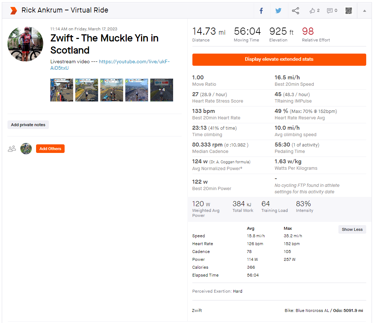Image resolution: width=373 pixels, height=323 pixels.
Task: Click the orange Strava chevron logo
Action: [x=13, y=10]
